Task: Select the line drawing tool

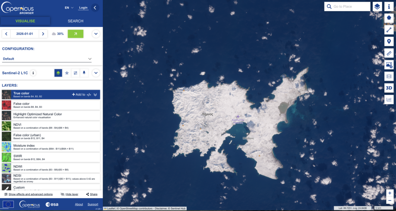Action: 389,30
